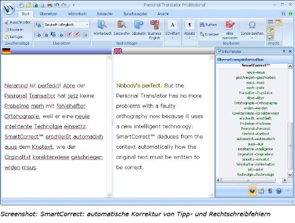Toggle the bottom view icon in Ansicht group

click(x=271, y=36)
